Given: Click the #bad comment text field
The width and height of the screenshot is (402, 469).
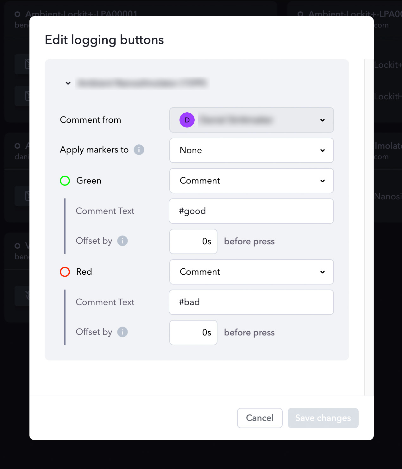Looking at the screenshot, I should point(251,302).
